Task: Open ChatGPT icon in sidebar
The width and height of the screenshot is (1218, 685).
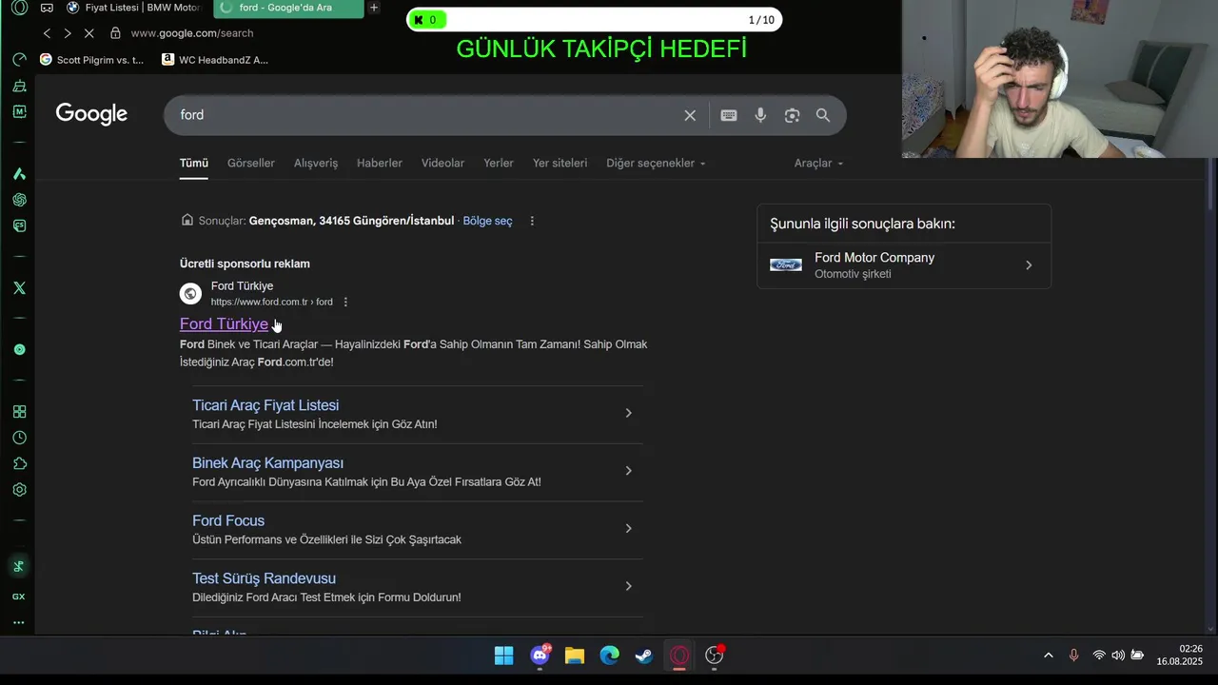Action: click(19, 200)
